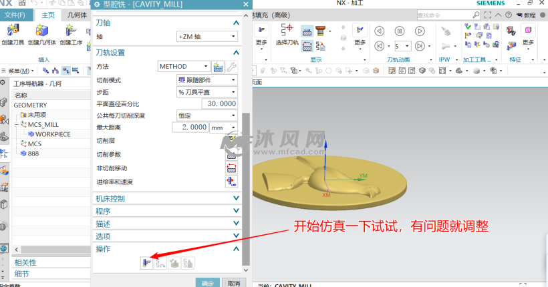Click the Replay tool path icon
Viewport: 548px width, 287px height.
pos(160,263)
